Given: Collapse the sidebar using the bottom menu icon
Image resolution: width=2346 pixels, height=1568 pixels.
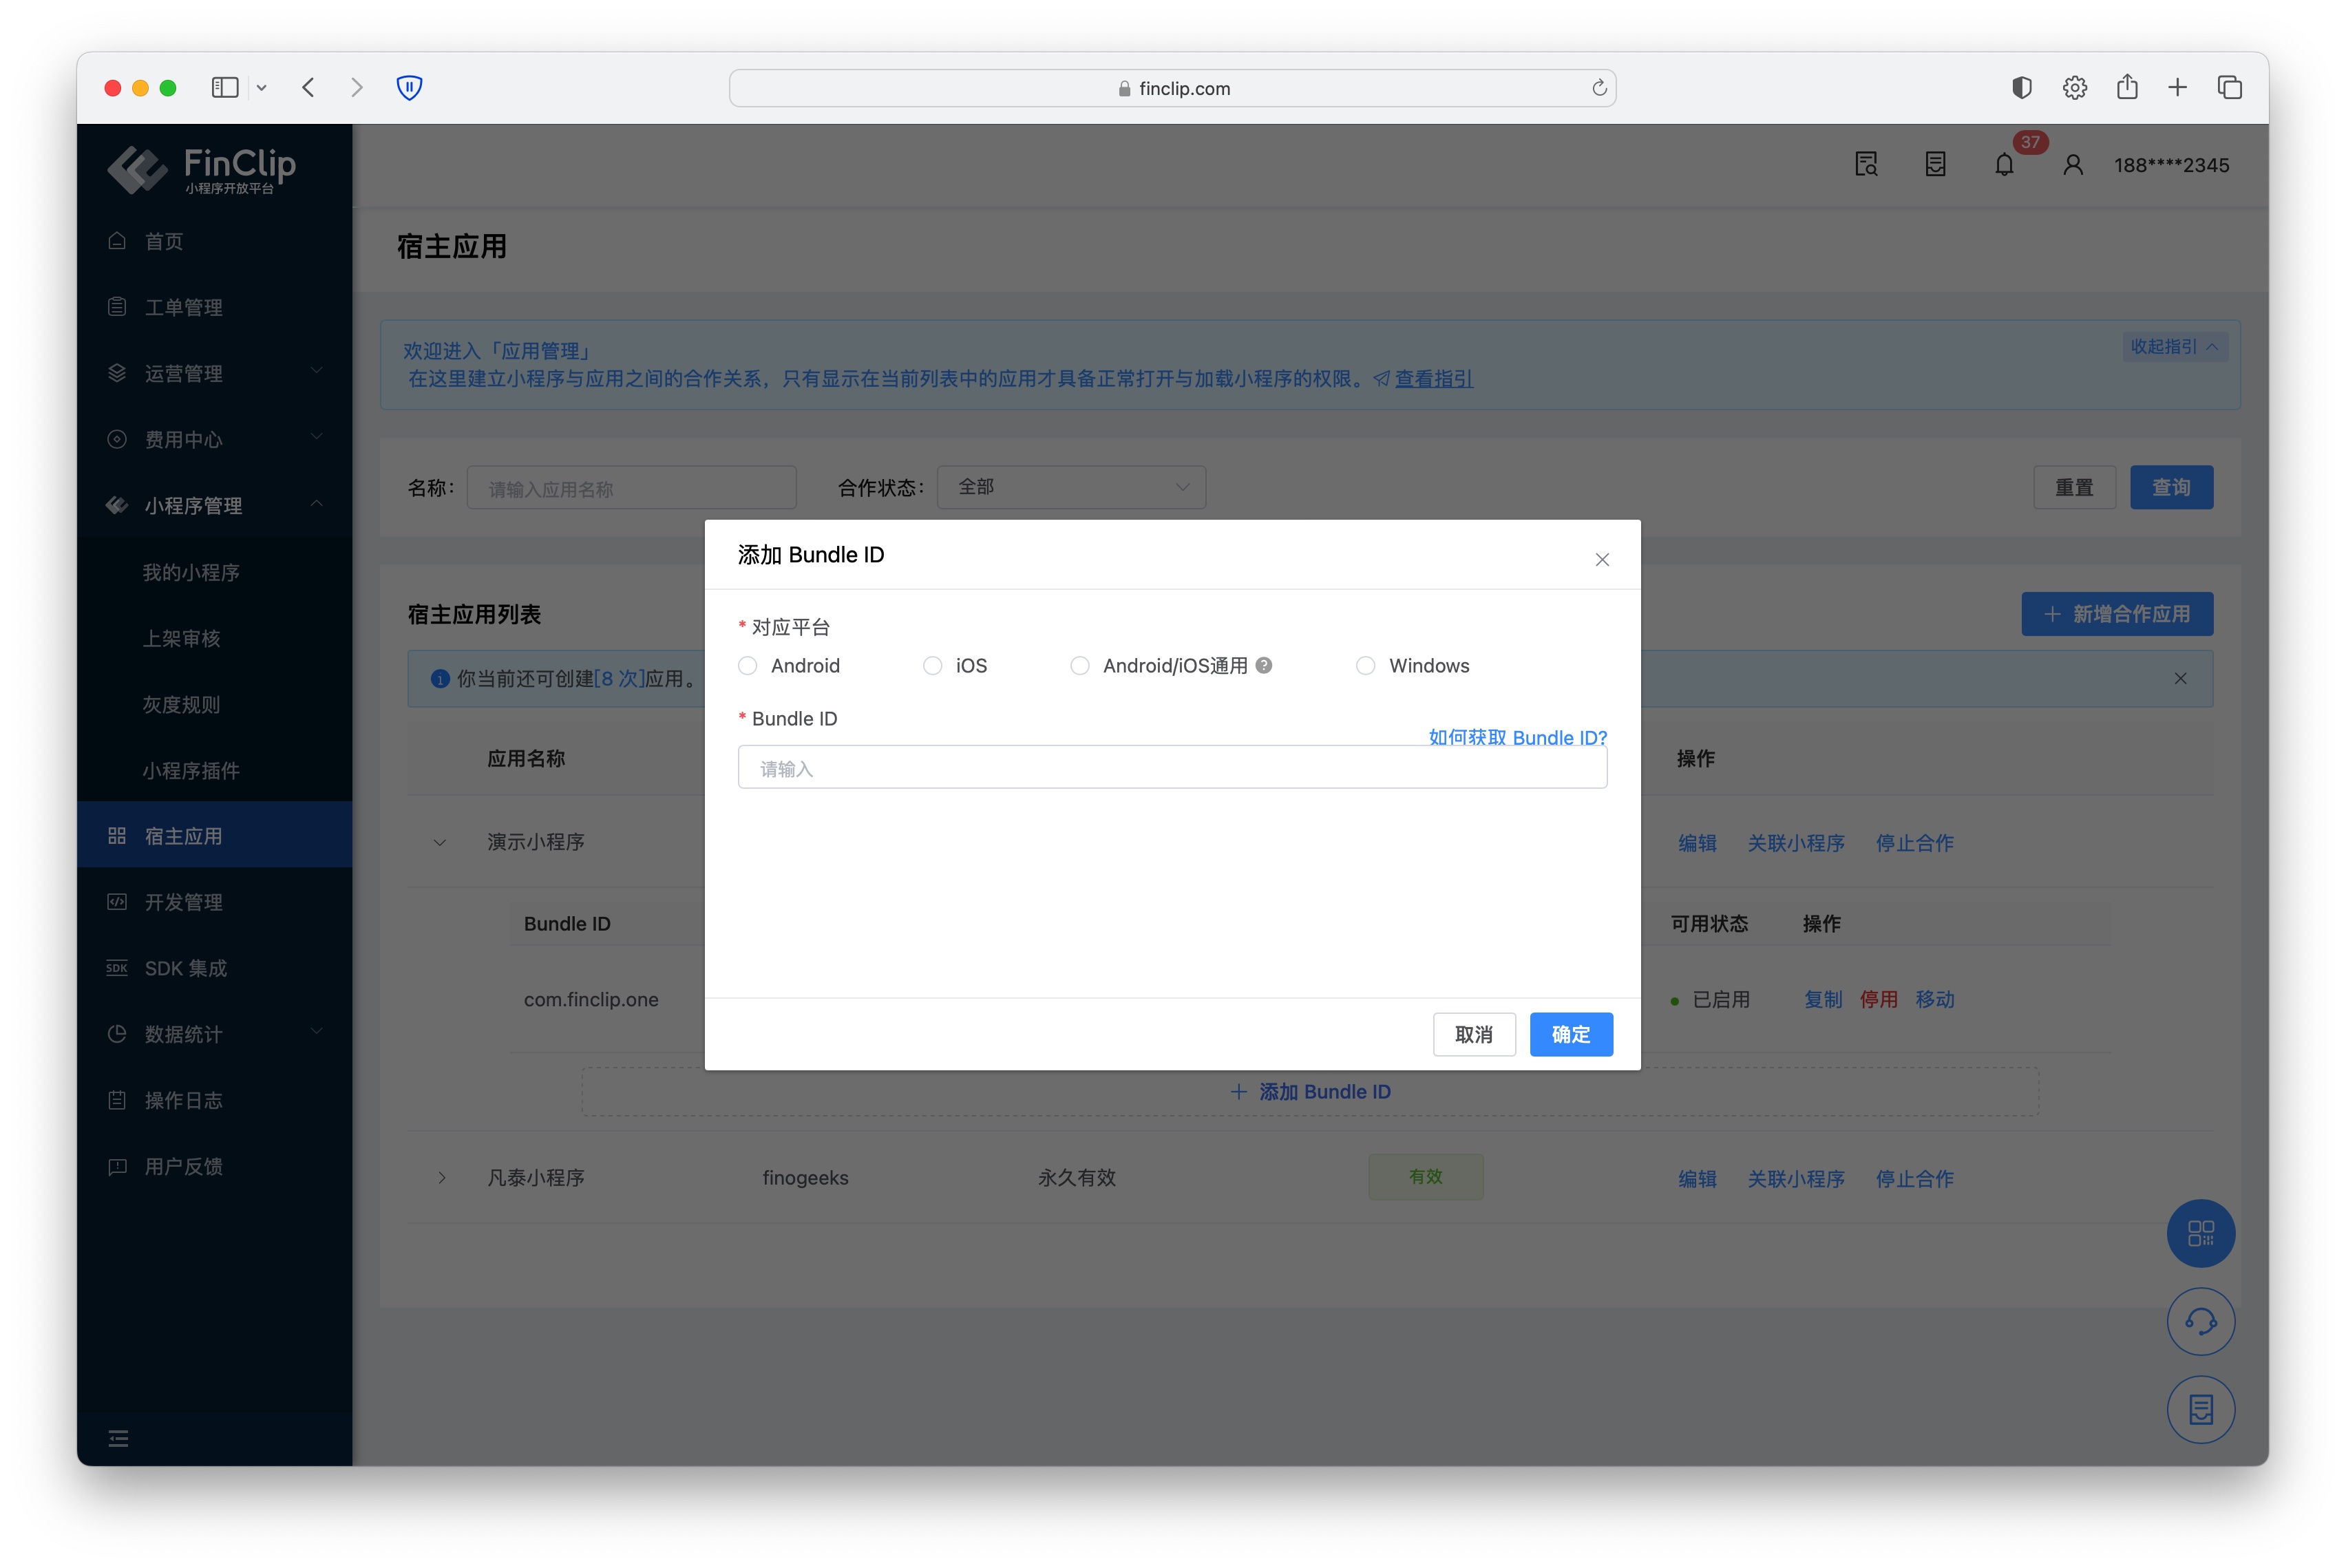Looking at the screenshot, I should coord(118,1438).
